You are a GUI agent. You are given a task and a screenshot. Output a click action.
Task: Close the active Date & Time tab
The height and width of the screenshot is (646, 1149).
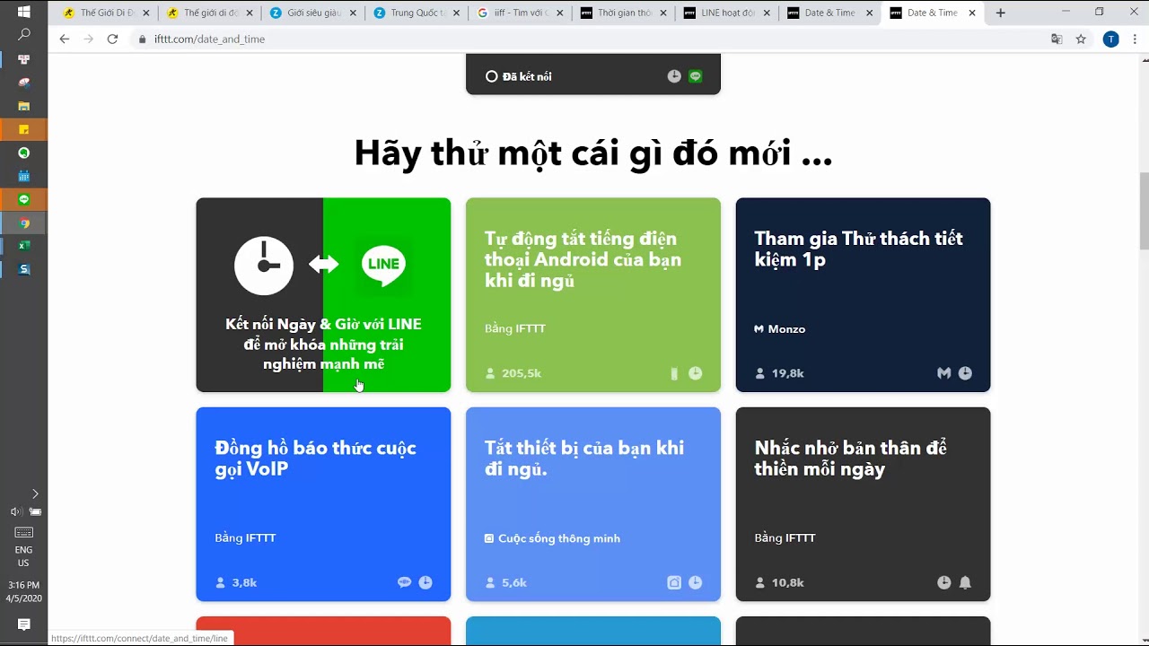coord(972,13)
